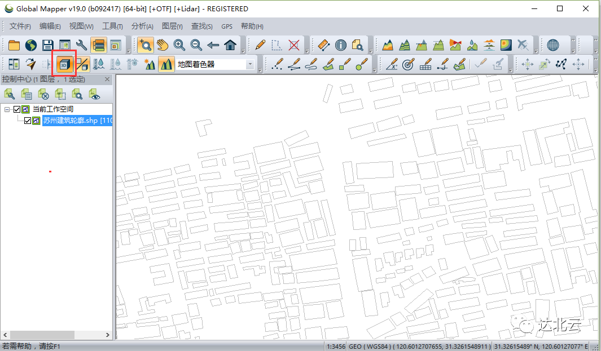Collapse the 当前工作空间 tree node

pos(7,109)
